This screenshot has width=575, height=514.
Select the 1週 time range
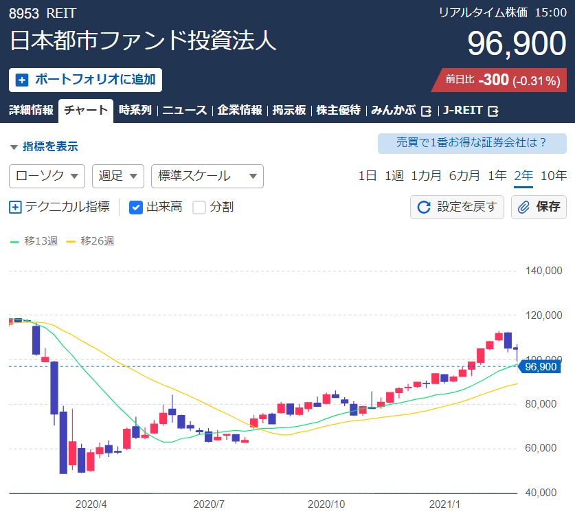[394, 176]
